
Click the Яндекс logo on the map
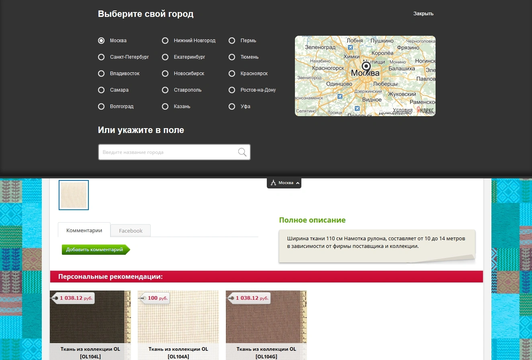pos(425,110)
